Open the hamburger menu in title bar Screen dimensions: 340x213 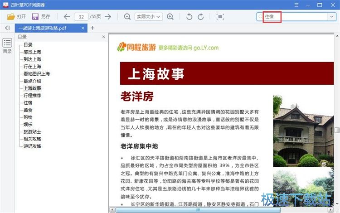[296, 5]
